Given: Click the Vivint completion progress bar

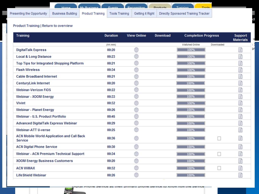Looking at the screenshot, I should pos(191,103).
